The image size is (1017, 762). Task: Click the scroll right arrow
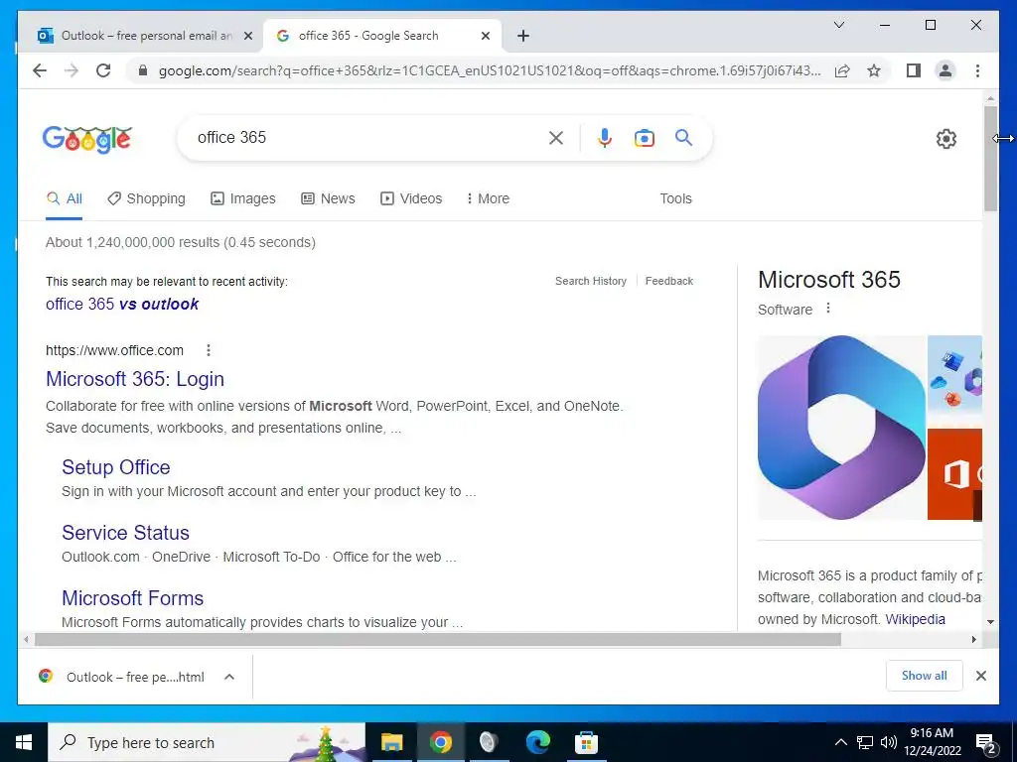click(973, 640)
